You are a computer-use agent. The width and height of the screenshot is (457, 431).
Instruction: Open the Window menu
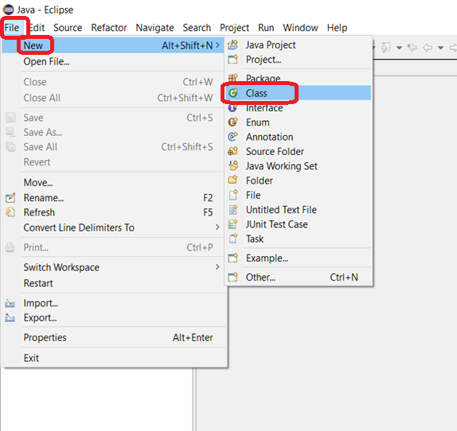tap(300, 28)
